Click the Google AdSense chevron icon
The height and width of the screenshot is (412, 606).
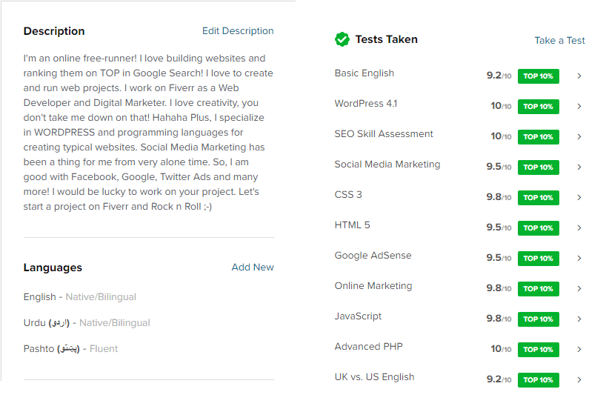point(579,258)
